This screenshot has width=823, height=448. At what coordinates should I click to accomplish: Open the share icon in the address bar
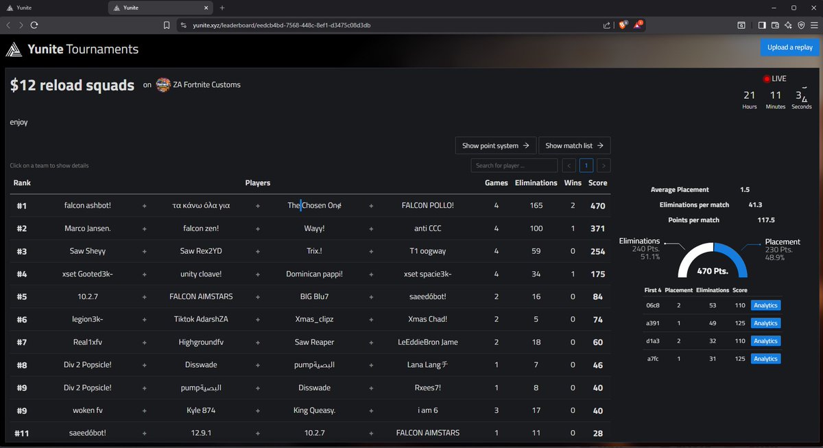(x=607, y=25)
